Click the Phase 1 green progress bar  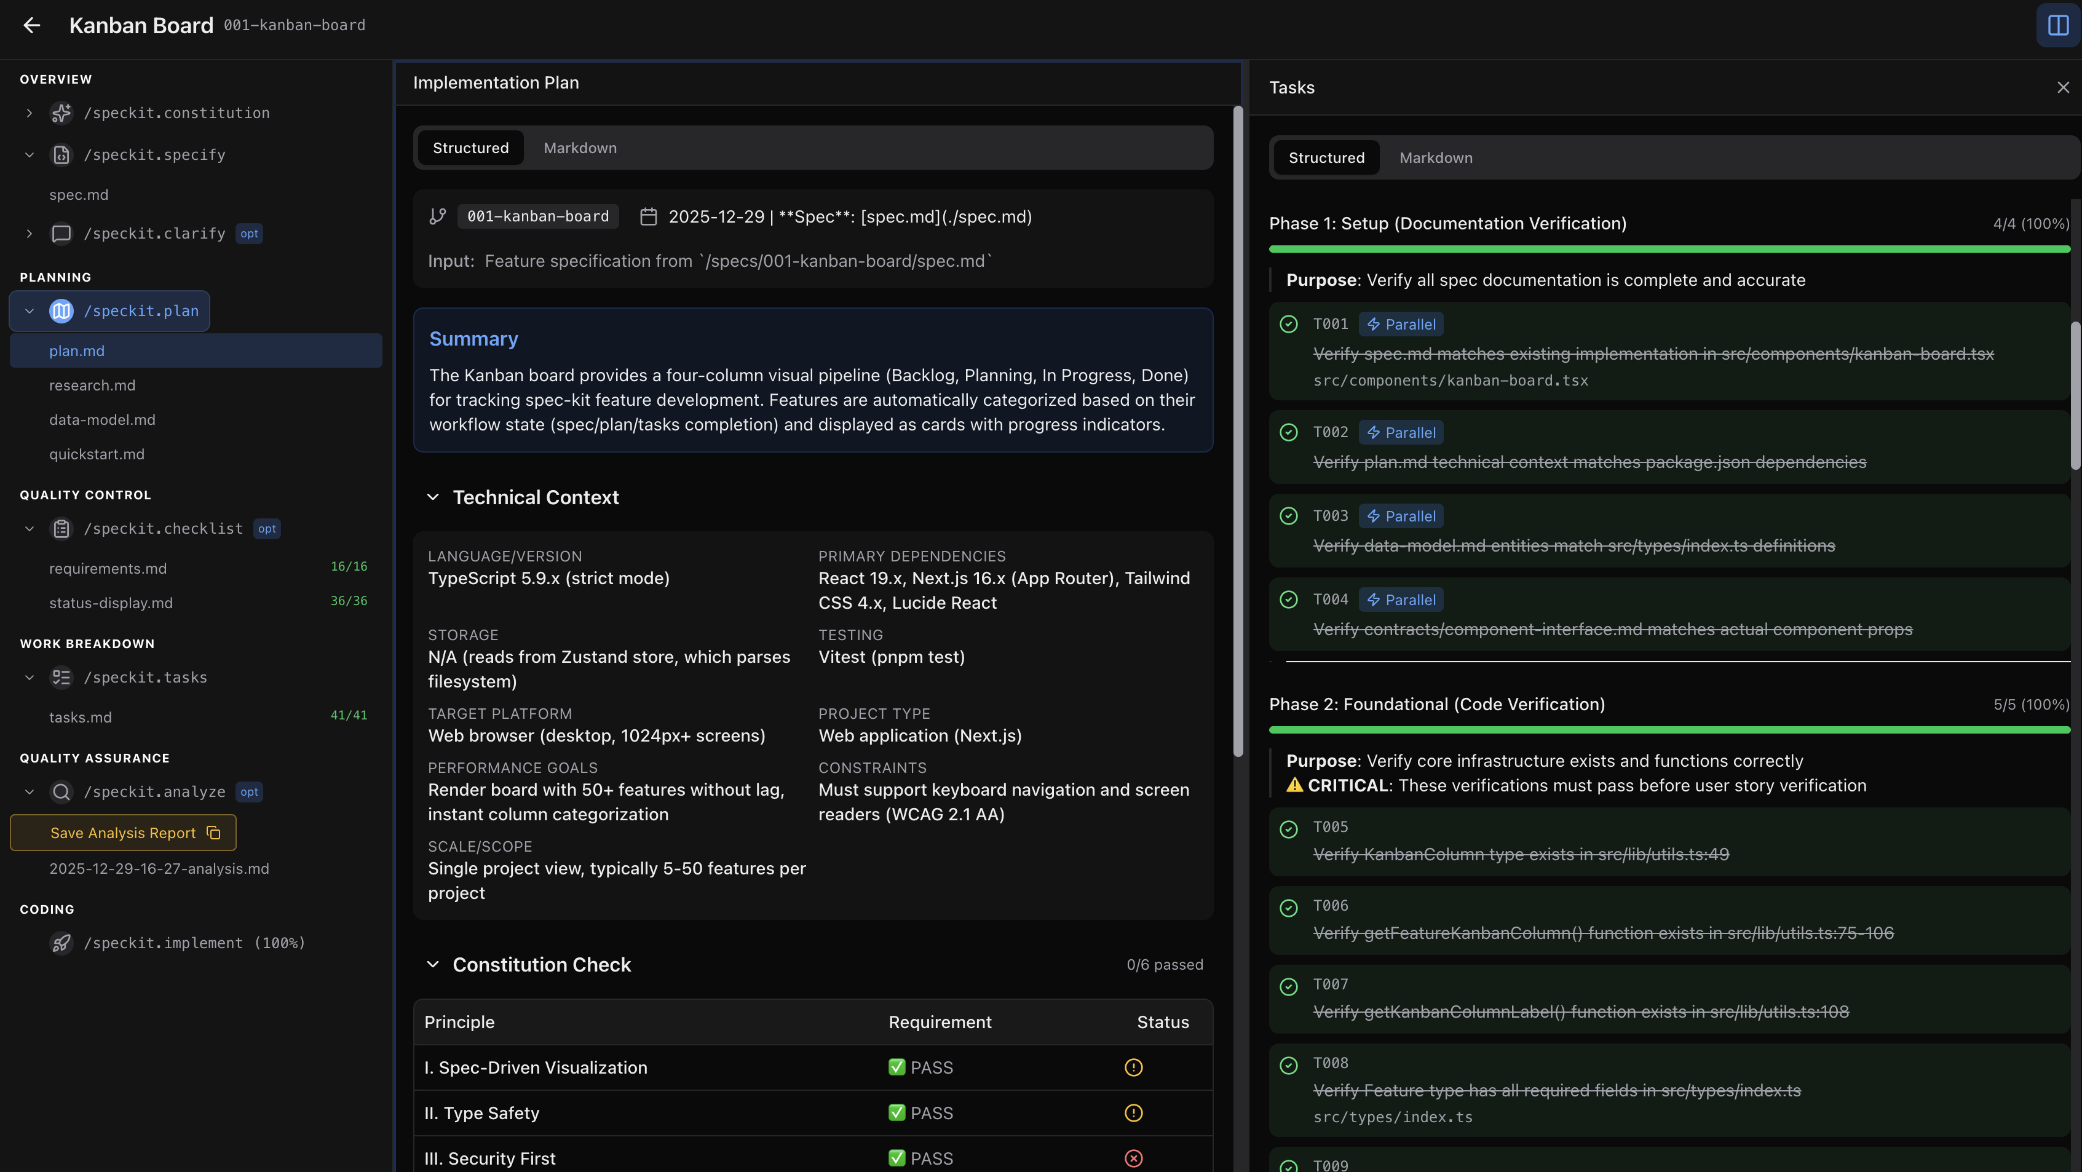1668,248
